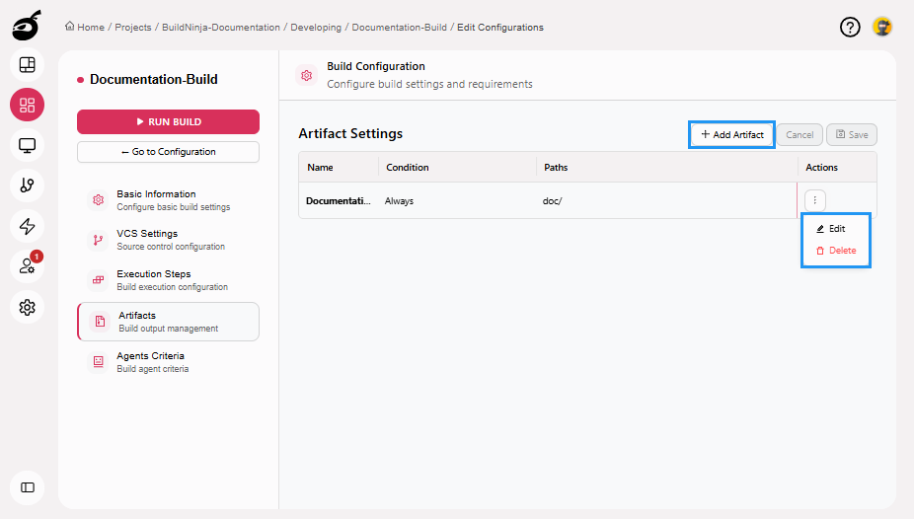Click the Artifacts file icon

[x=100, y=322]
